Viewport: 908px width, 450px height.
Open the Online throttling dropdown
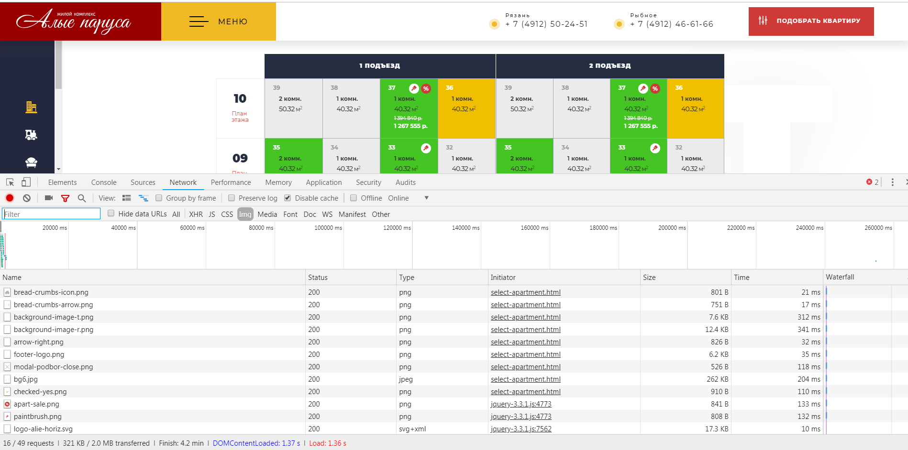click(x=408, y=198)
